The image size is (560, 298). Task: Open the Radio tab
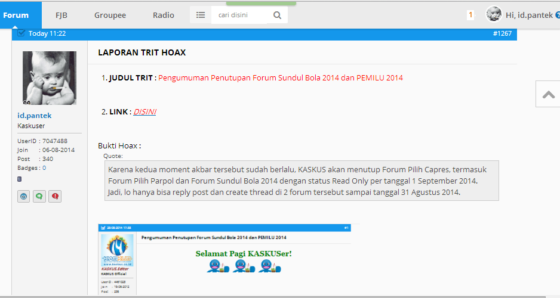tap(163, 15)
